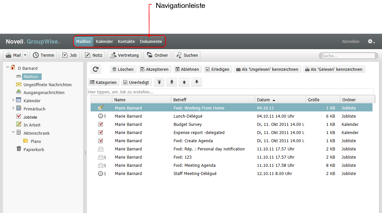Screen dimensions: 382x213
Task: Click the Aktenschrank cabinet icon
Action: pyautogui.click(x=19, y=132)
